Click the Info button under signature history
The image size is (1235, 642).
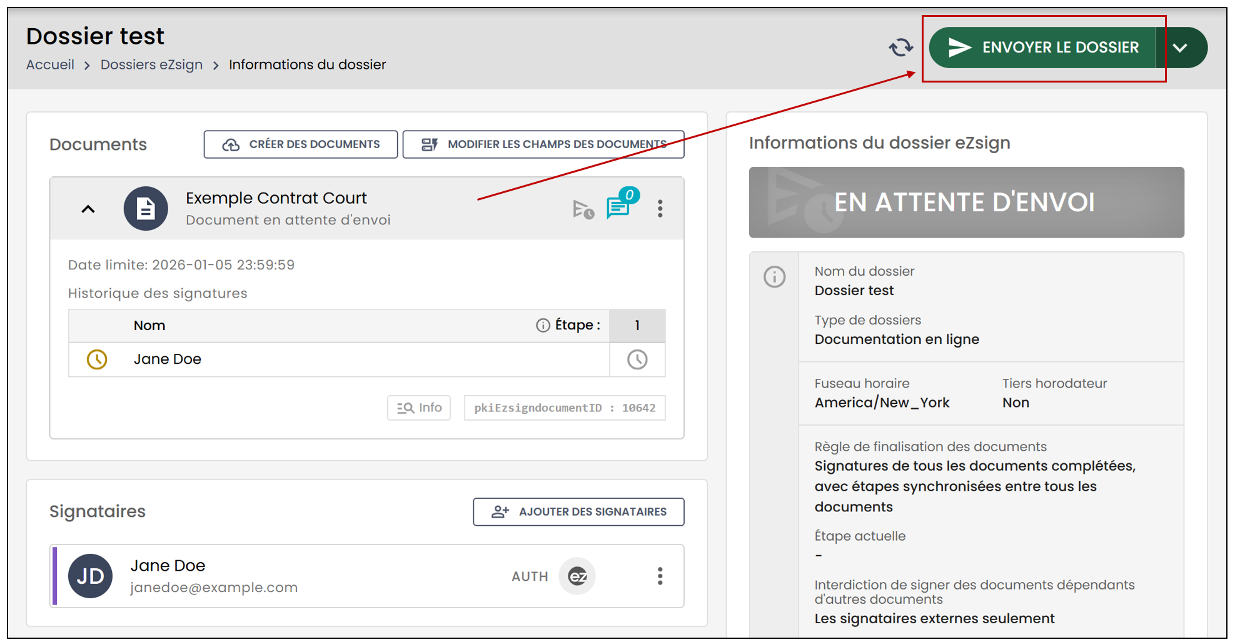[x=419, y=408]
